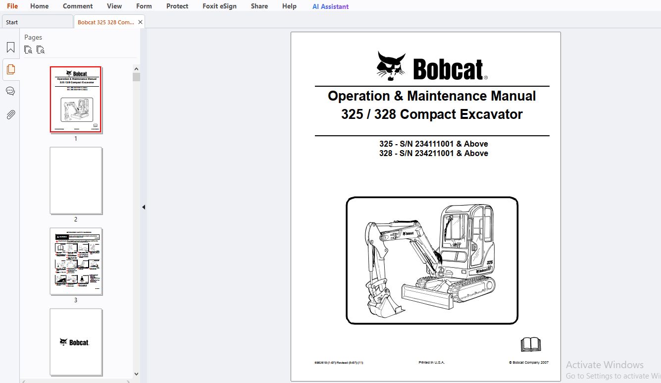
Task: Open the View ribbon tab
Action: [x=114, y=6]
